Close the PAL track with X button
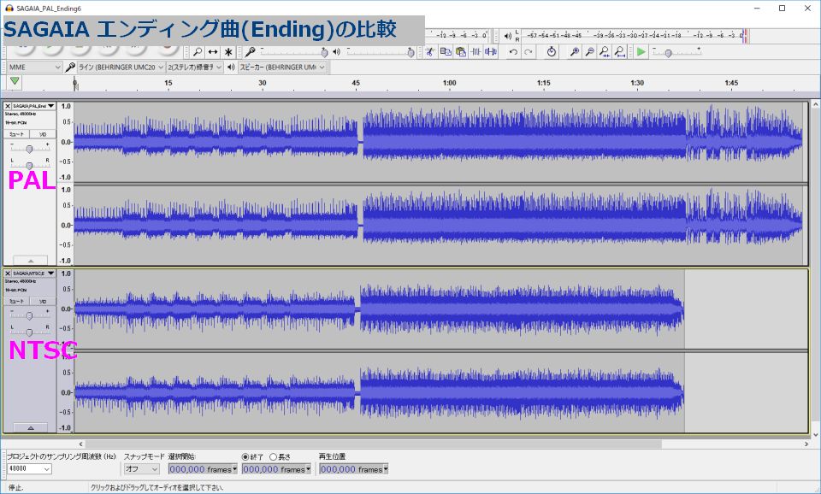 tap(8, 106)
